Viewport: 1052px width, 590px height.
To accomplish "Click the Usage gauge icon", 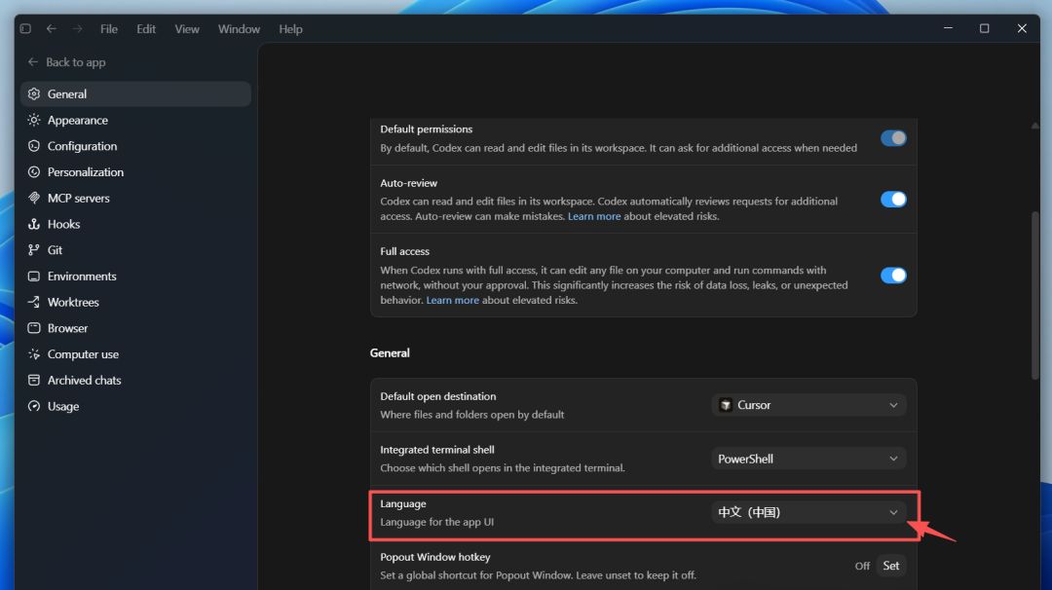I will (34, 406).
